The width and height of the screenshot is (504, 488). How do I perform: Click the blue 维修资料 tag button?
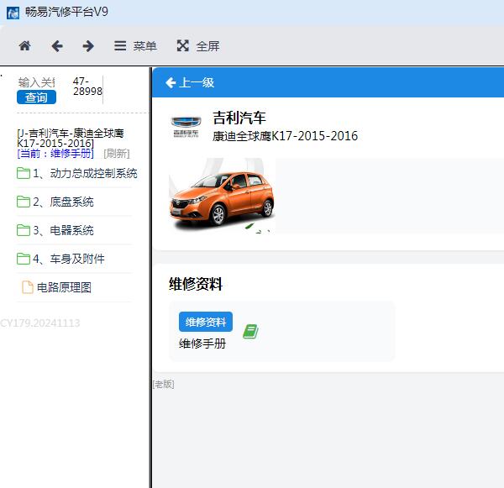pos(206,322)
